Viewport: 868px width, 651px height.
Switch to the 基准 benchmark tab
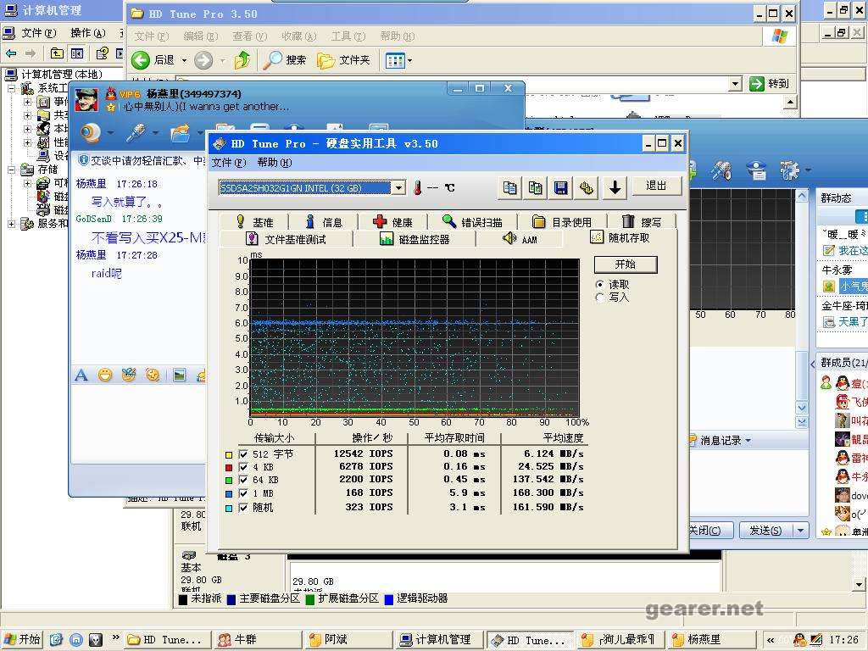point(254,222)
